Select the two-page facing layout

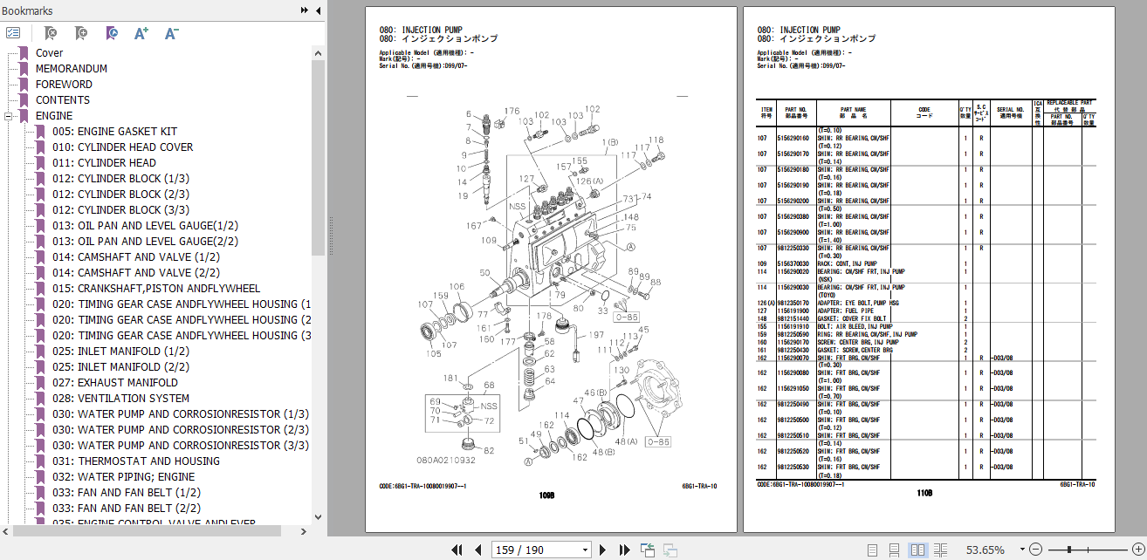pos(917,550)
